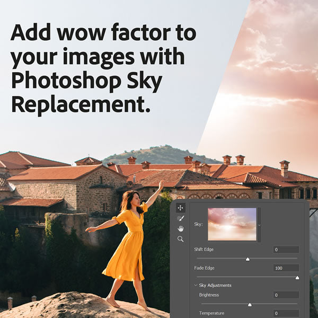
Task: Click the Fade Edge label
Action: click(x=204, y=268)
